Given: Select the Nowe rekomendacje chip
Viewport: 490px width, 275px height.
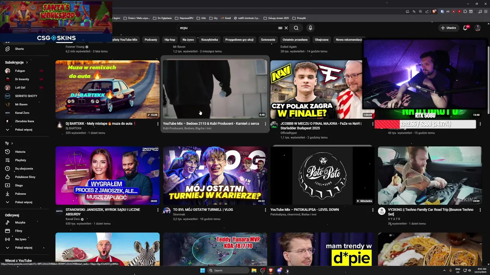Looking at the screenshot, I should pos(349,40).
